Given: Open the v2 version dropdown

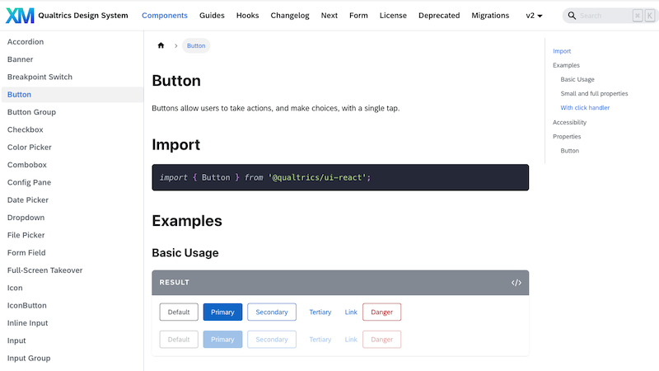Looking at the screenshot, I should pos(534,16).
